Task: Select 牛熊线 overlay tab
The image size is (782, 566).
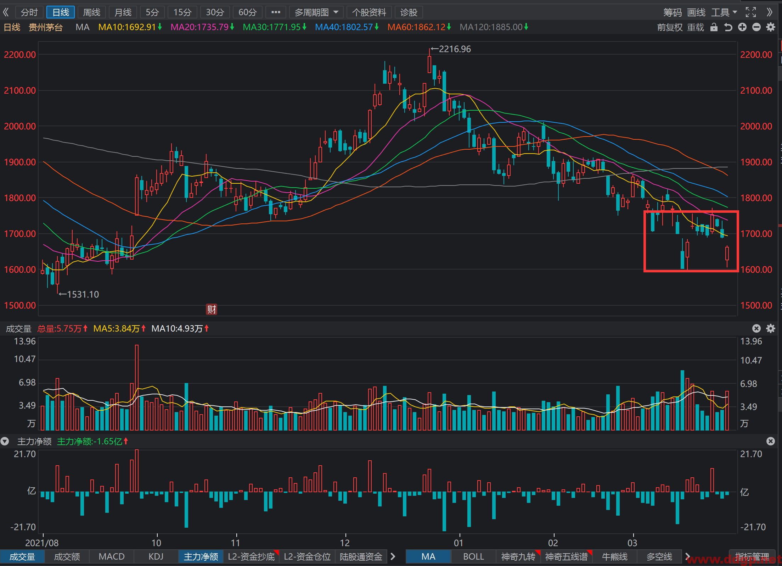Action: point(615,556)
